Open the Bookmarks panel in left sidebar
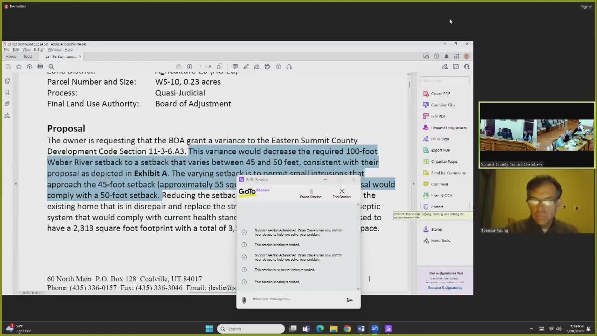Viewport: 597px width, 336px height. coord(7,92)
